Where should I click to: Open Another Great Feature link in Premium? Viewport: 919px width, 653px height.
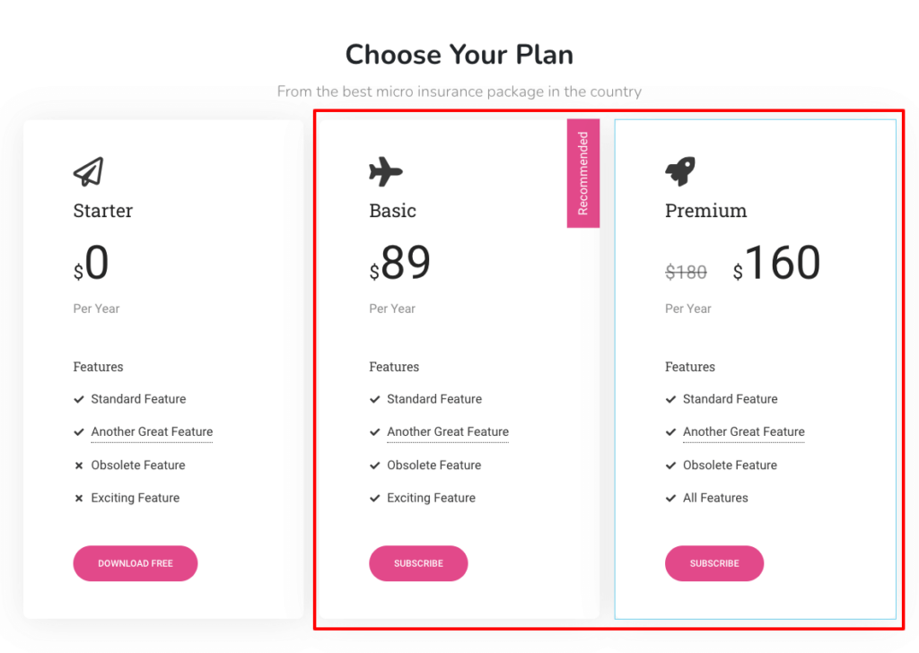tap(743, 431)
